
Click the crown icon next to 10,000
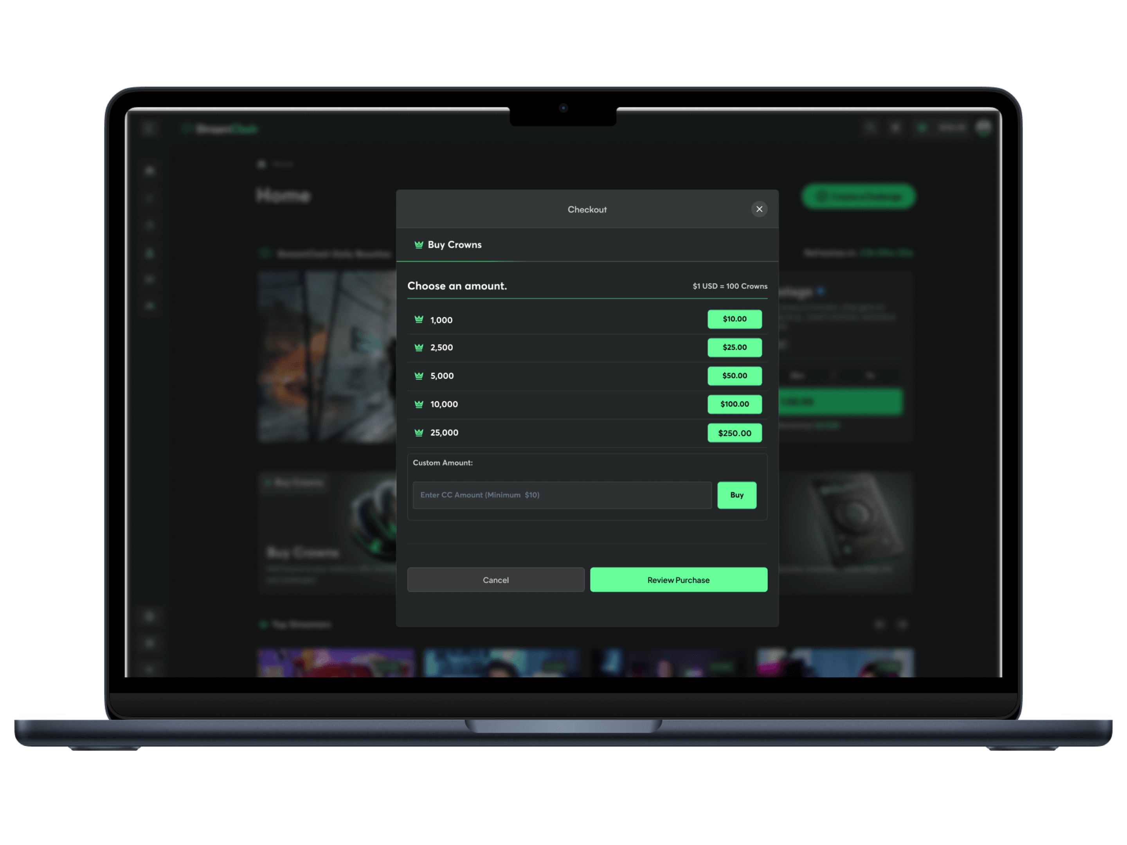(x=419, y=405)
